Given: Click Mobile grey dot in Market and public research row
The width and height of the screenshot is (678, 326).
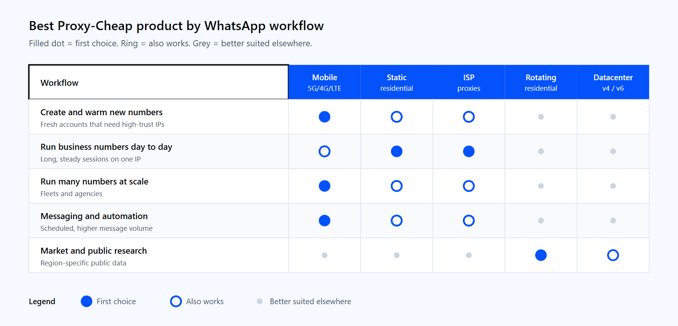Looking at the screenshot, I should 324,255.
